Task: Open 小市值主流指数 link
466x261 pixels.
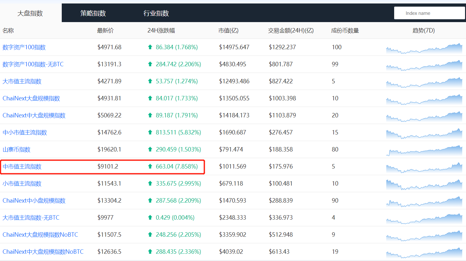Action: pyautogui.click(x=22, y=184)
